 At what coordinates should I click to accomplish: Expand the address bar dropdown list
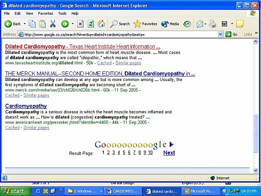pos(220,34)
